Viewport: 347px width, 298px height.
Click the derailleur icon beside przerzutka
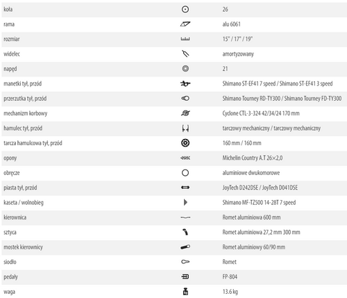point(185,99)
